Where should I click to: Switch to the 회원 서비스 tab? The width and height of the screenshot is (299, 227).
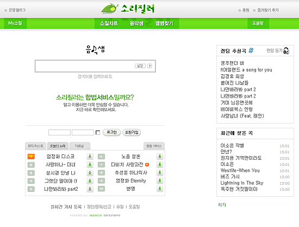point(154,146)
